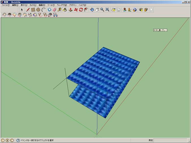Select the Push/Pull tool
Screen dimensions: 191x143
point(71,10)
